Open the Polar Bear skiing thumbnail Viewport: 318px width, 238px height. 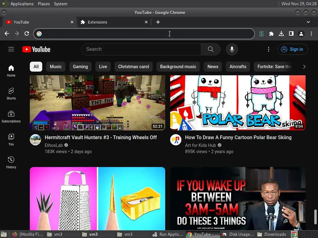pos(238,103)
